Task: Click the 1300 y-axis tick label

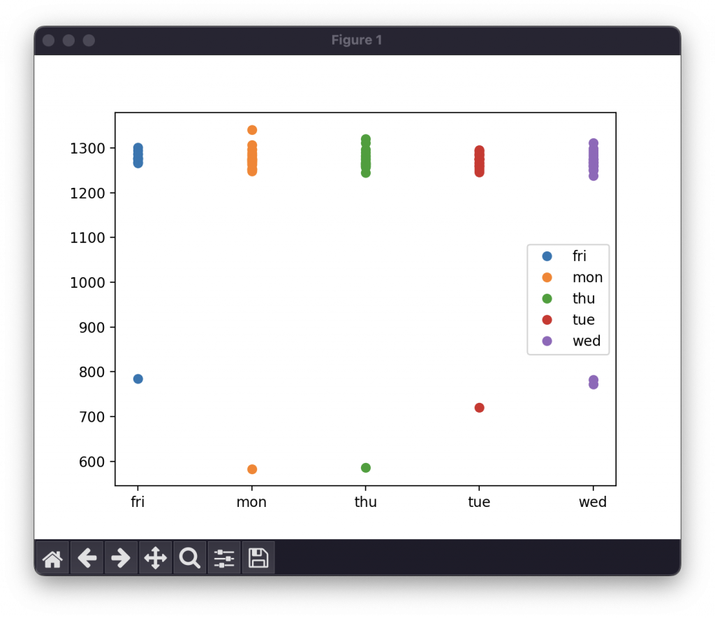Action: [x=87, y=149]
